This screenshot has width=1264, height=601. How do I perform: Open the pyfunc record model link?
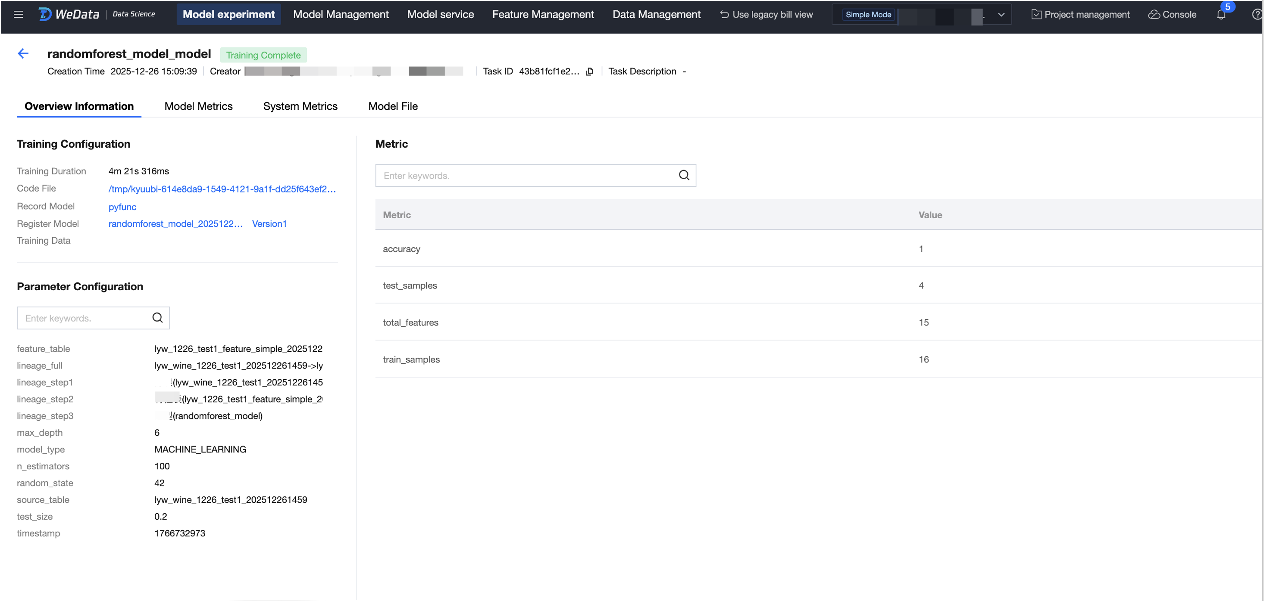tap(122, 207)
